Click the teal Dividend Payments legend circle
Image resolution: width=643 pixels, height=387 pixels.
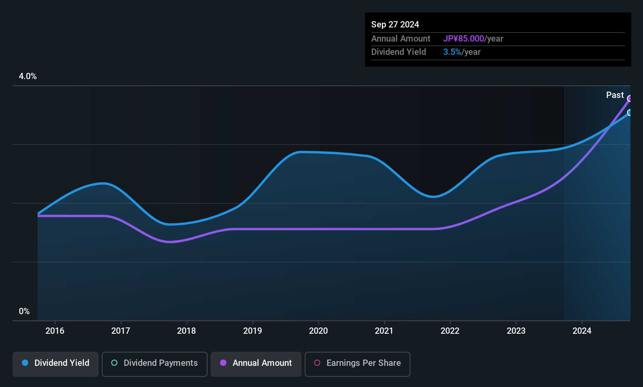click(114, 363)
